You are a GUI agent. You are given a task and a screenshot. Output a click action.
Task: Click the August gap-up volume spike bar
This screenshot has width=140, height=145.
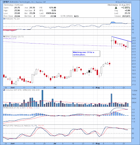click(111, 100)
